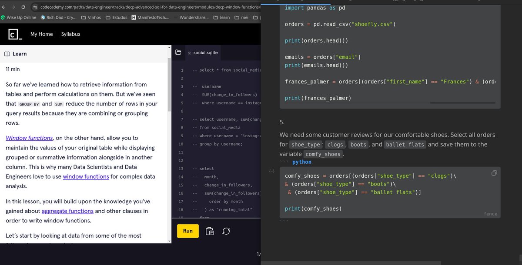Click the import pandas as pd line

coord(315,8)
